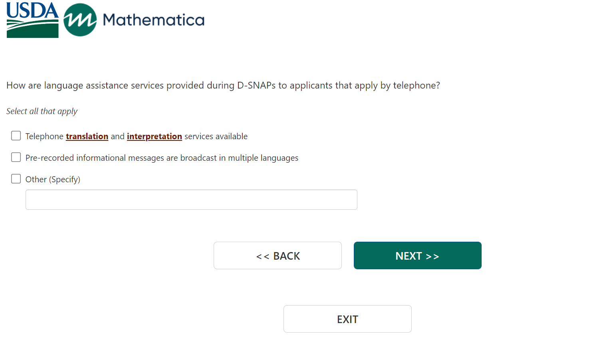Viewport: 601px width, 347px height.
Task: Click the word Telephone in the first option
Action: [44, 136]
